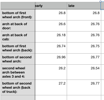Click early cell containing 27.2
The width and height of the screenshot is (104, 100).
51,88
